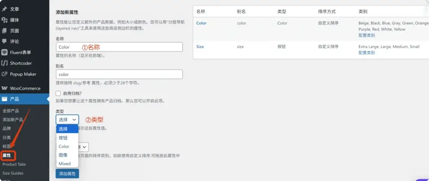The width and height of the screenshot is (429, 181).
Task: Go to 全部产品 in sidebar
Action: (x=10, y=111)
